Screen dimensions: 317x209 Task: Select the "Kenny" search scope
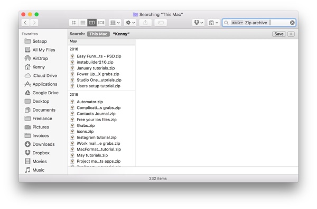[121, 34]
